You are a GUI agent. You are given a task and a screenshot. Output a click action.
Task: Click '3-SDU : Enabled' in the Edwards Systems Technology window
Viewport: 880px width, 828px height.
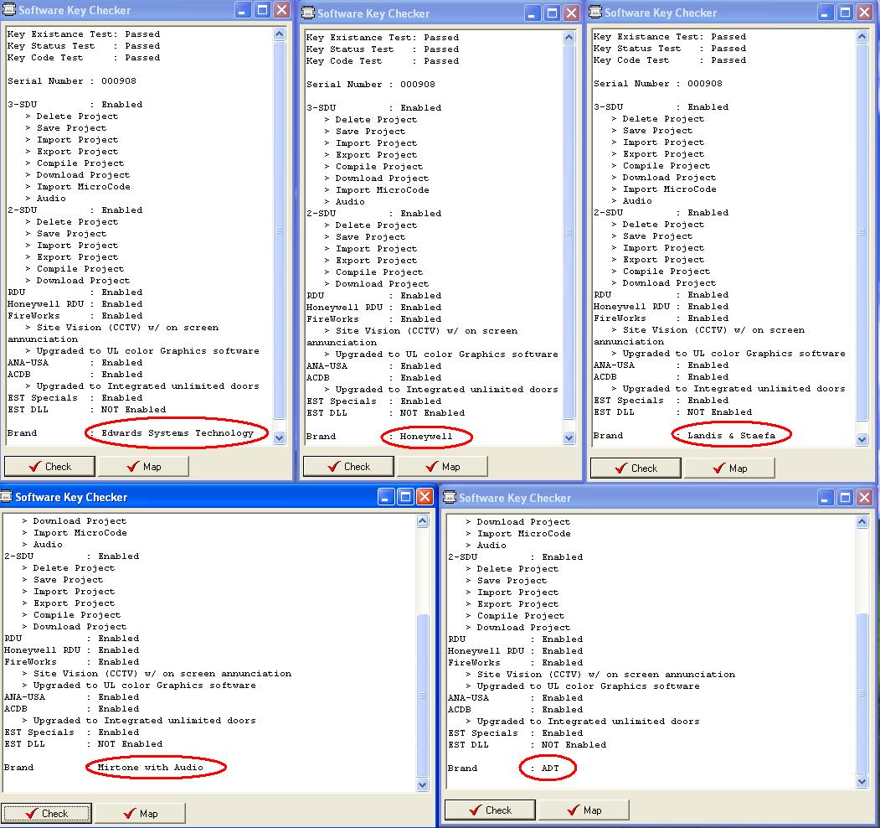(x=75, y=105)
